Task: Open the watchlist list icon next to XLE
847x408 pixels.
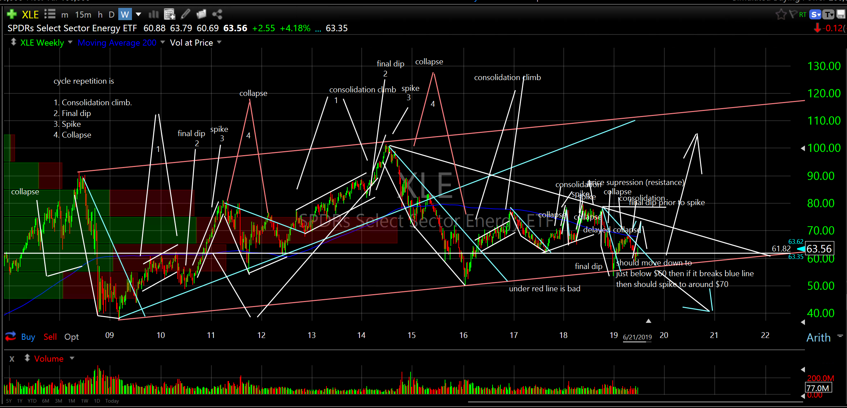Action: click(x=50, y=14)
